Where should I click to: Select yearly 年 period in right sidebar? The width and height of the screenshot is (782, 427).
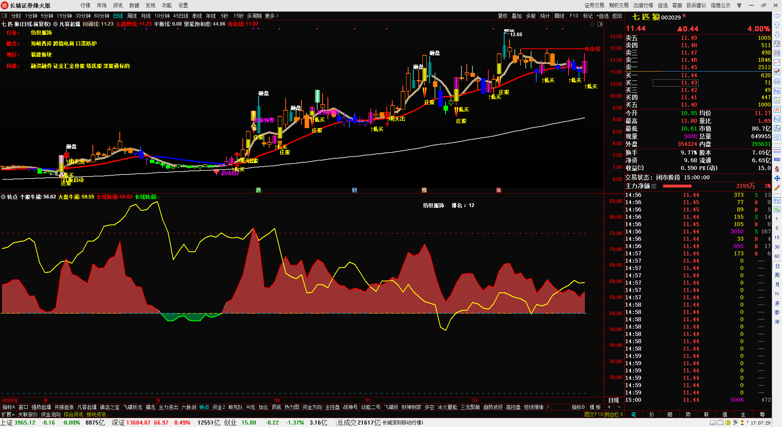[x=777, y=322]
